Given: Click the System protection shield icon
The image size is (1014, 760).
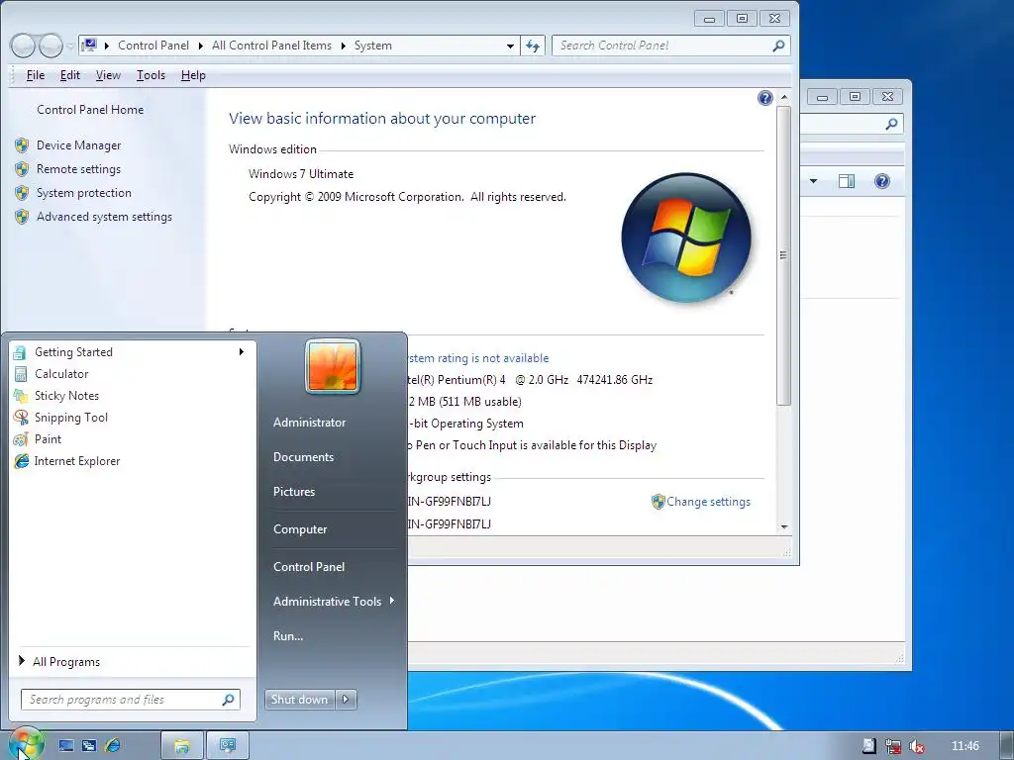Looking at the screenshot, I should 22,193.
